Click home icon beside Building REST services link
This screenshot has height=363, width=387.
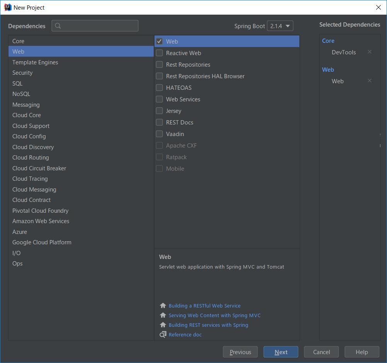point(163,325)
